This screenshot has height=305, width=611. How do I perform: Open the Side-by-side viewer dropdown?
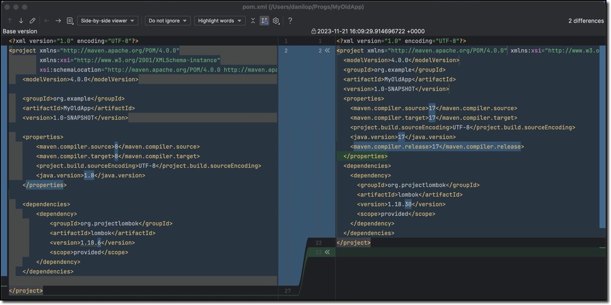pos(107,21)
